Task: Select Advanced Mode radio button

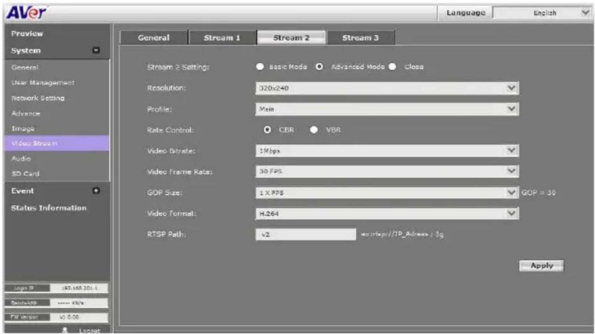Action: coord(319,67)
